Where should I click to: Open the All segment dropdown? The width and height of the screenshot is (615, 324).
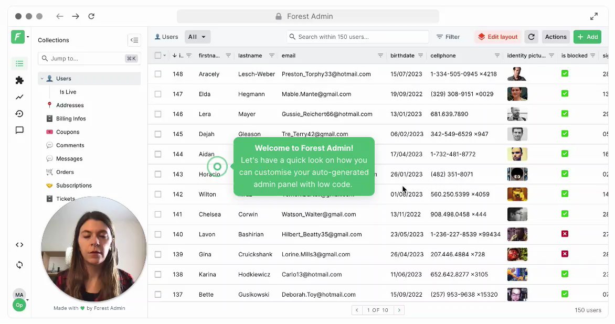point(197,37)
